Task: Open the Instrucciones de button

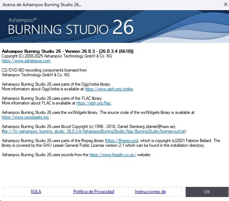Action: click(x=150, y=192)
